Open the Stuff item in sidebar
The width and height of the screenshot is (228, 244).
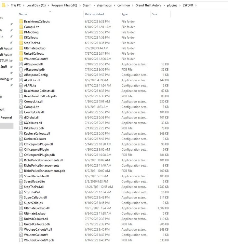[x=4, y=67]
